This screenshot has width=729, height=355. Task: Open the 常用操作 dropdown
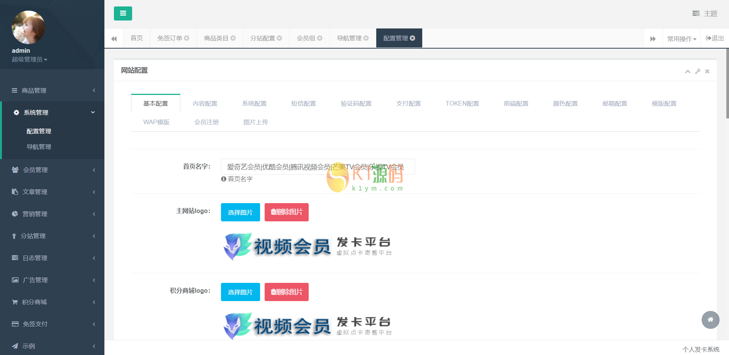[682, 38]
